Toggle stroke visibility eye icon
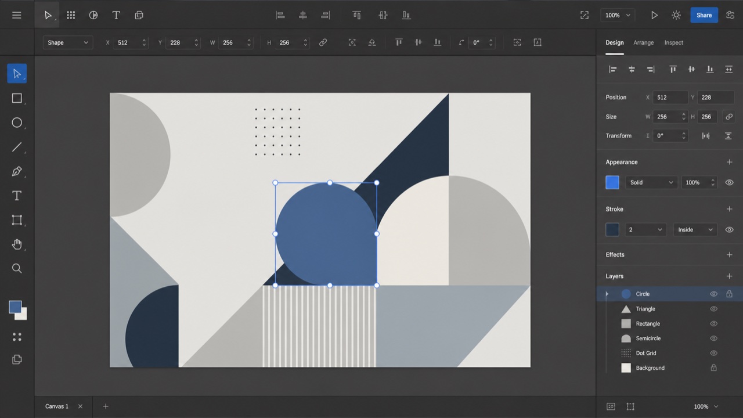Image resolution: width=743 pixels, height=418 pixels. pyautogui.click(x=729, y=229)
